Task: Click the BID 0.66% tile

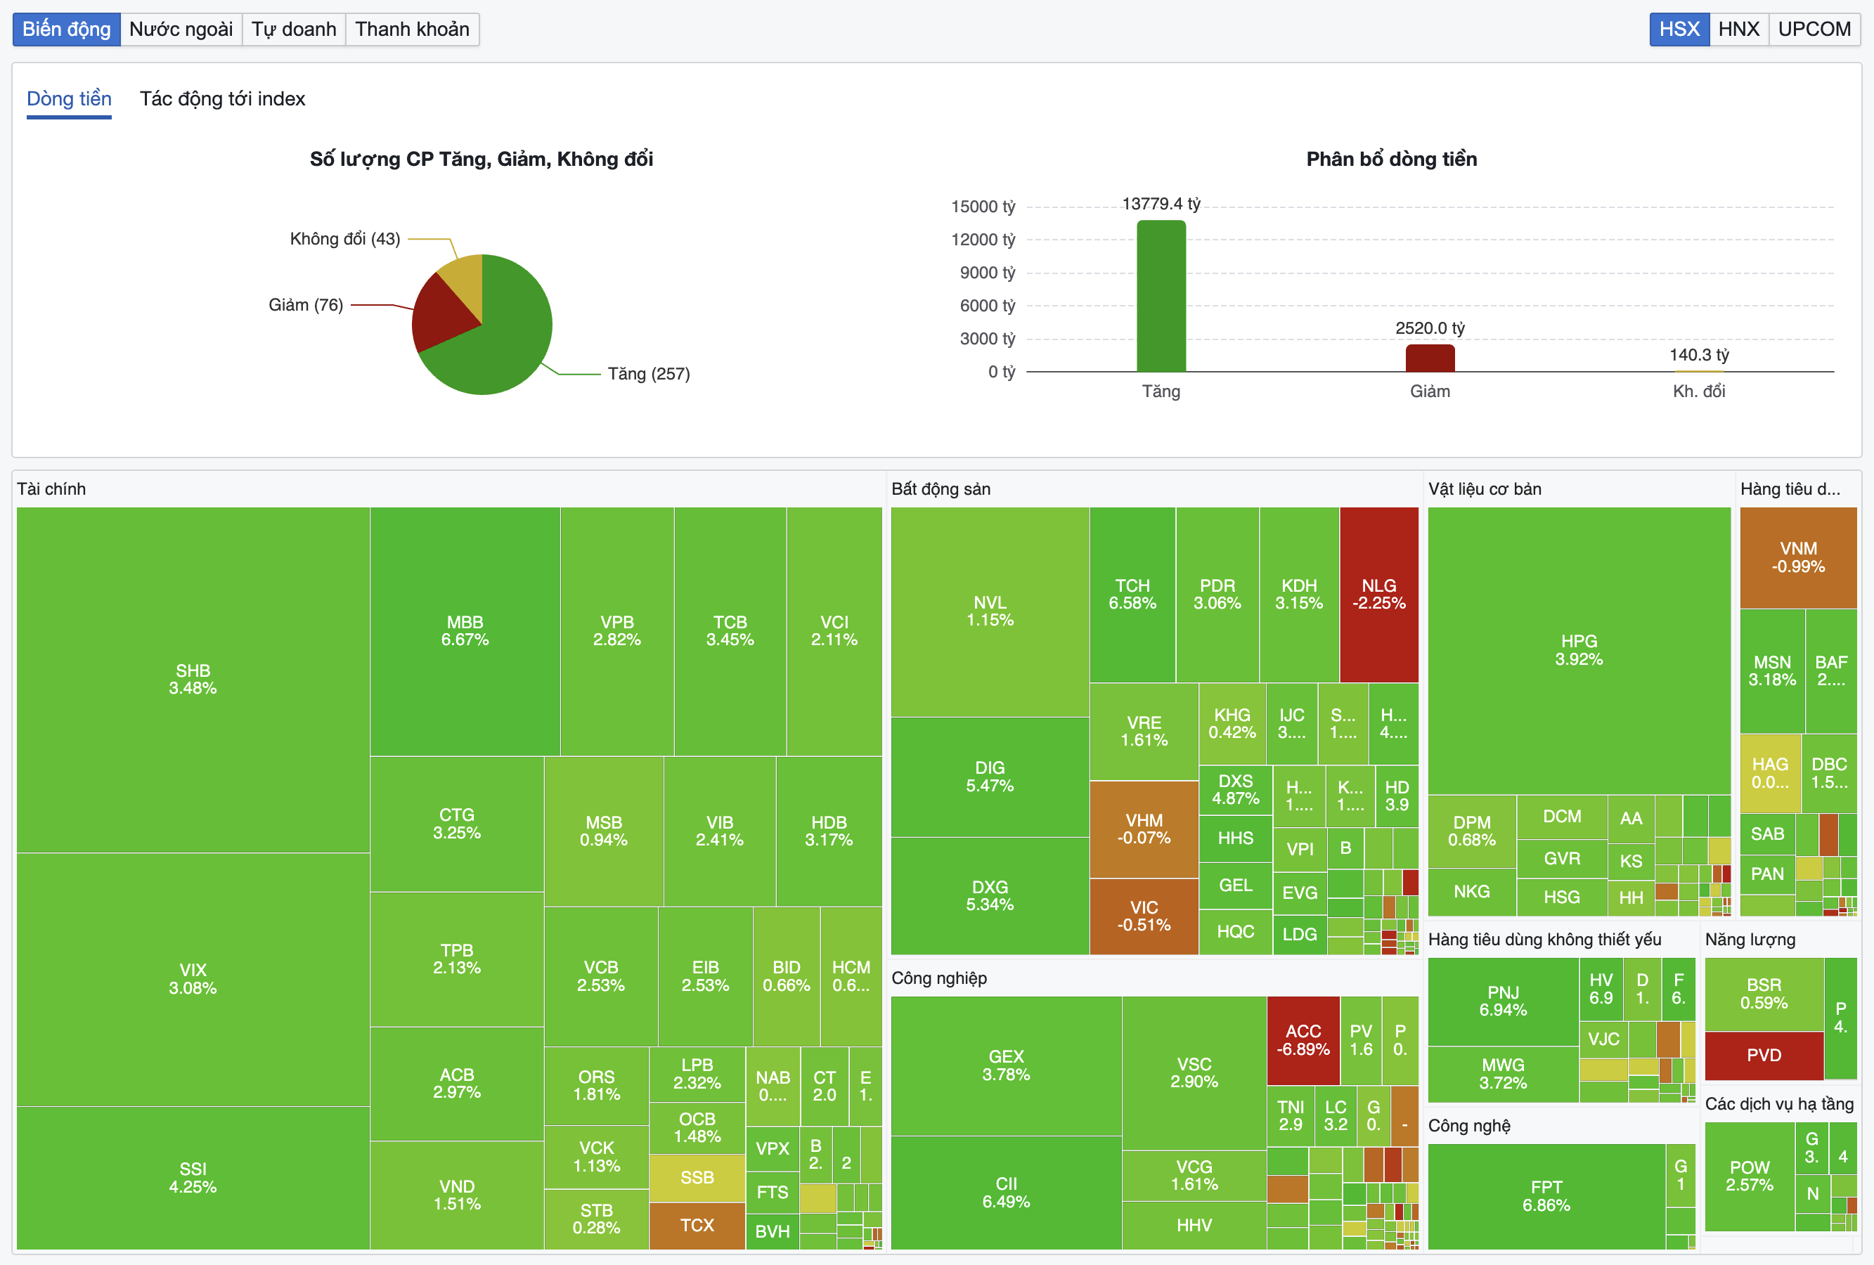Action: click(x=786, y=976)
